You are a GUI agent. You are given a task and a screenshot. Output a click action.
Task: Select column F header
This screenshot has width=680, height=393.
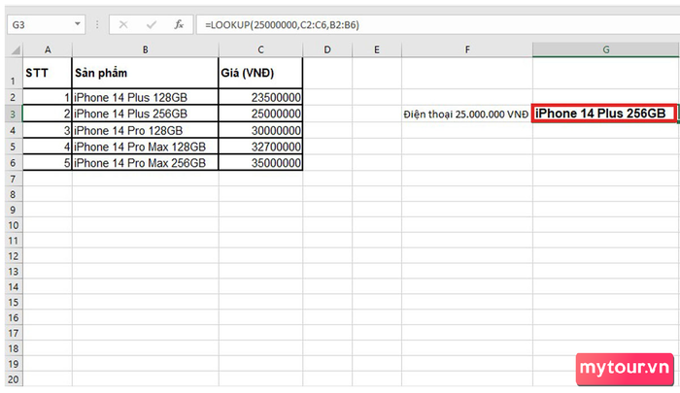click(x=467, y=49)
